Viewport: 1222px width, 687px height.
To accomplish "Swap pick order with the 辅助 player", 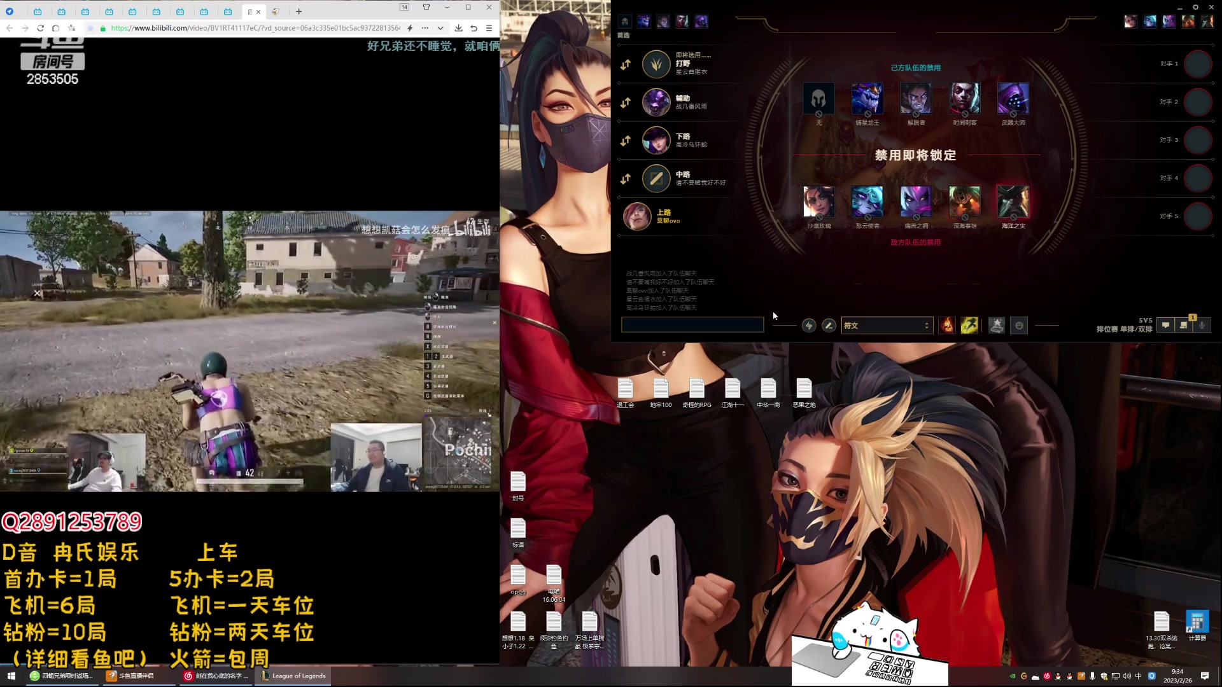I will click(626, 102).
